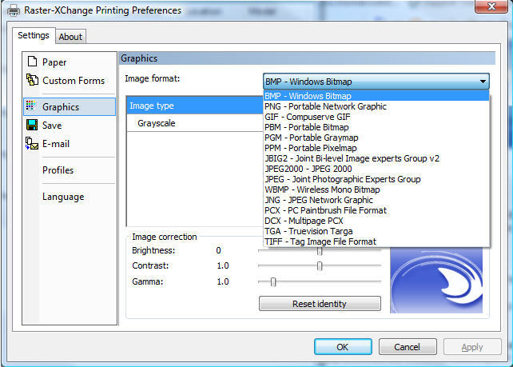513x367 pixels.
Task: Click the Cancel button
Action: click(408, 347)
